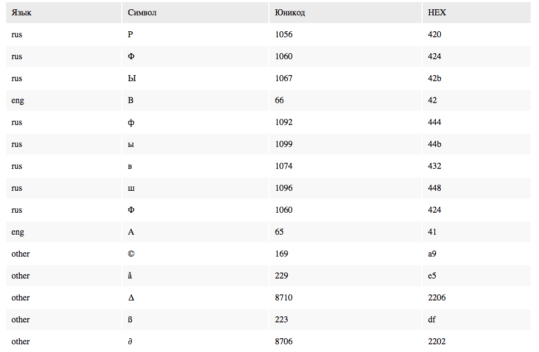Select the Unicode value 1099 cell
This screenshot has width=539, height=352.
pyautogui.click(x=345, y=144)
